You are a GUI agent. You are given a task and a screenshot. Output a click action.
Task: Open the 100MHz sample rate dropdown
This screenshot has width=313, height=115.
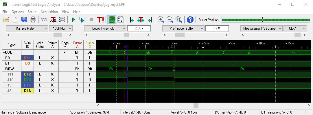click(61, 29)
